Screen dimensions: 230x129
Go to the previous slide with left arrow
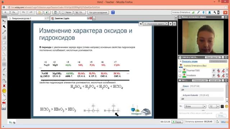tap(141, 24)
